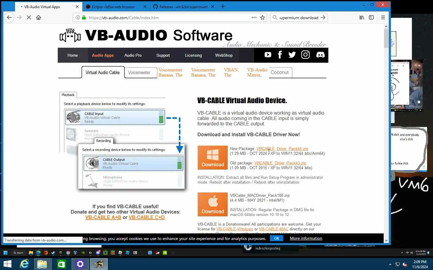This screenshot has height=270, width=433.
Task: Click the scroll down arrow of page scrollbar
Action: [x=386, y=240]
